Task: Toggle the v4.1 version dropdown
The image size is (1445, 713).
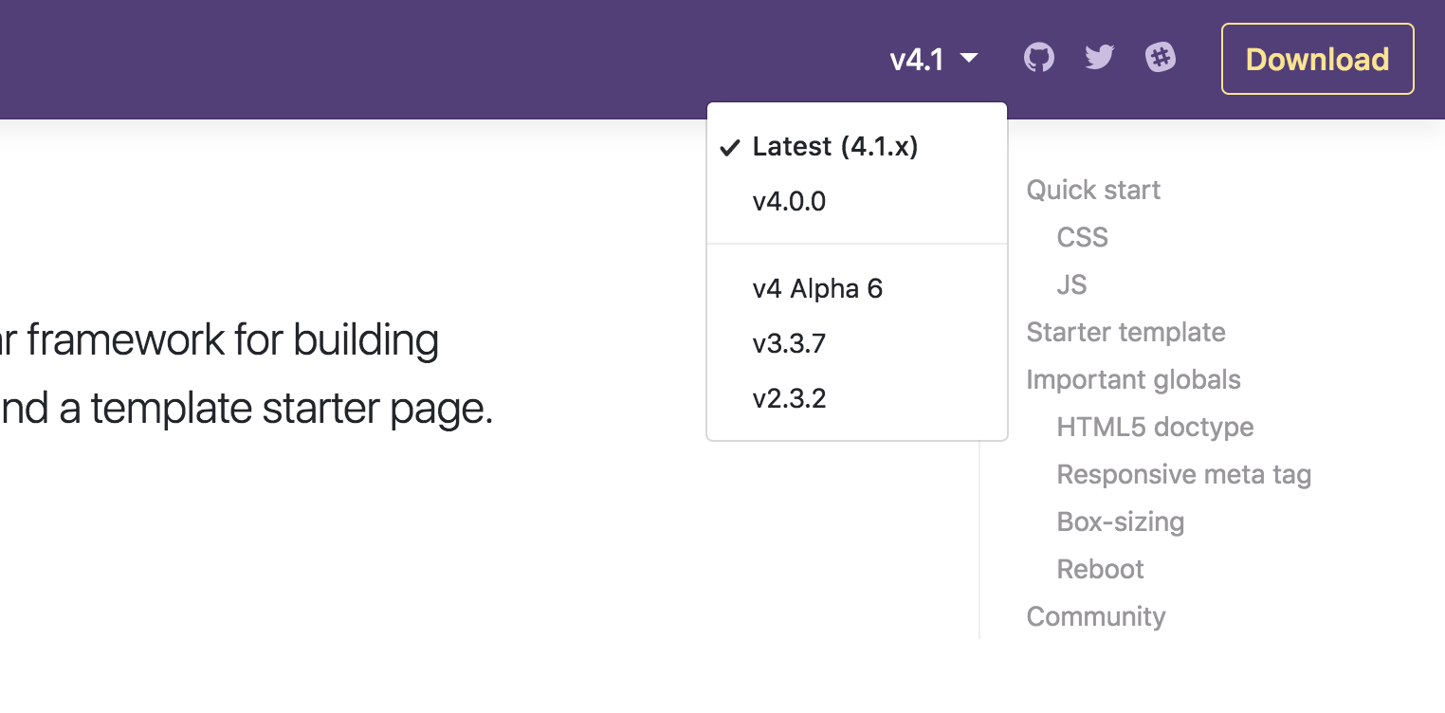Action: coord(934,60)
